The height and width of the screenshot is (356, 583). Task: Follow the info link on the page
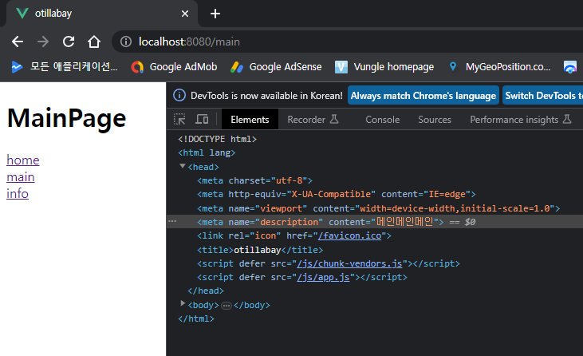pos(18,193)
